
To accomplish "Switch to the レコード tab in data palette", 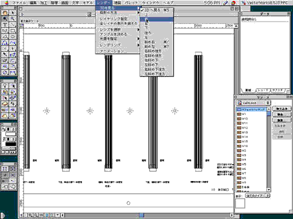I will click(263, 91).
